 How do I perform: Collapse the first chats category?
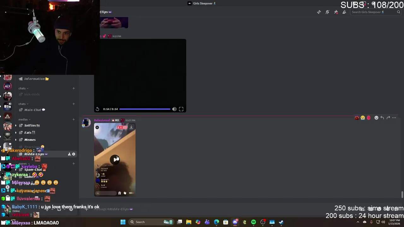click(23, 88)
